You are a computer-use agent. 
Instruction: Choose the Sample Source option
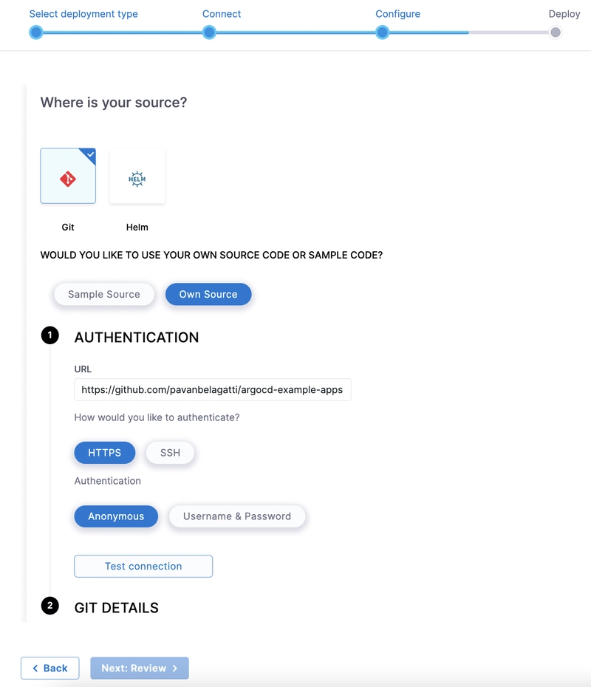pyautogui.click(x=104, y=295)
